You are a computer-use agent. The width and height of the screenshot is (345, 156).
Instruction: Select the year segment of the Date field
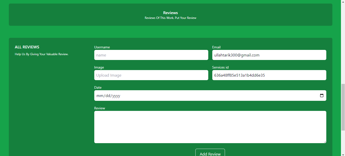pyautogui.click(x=116, y=96)
